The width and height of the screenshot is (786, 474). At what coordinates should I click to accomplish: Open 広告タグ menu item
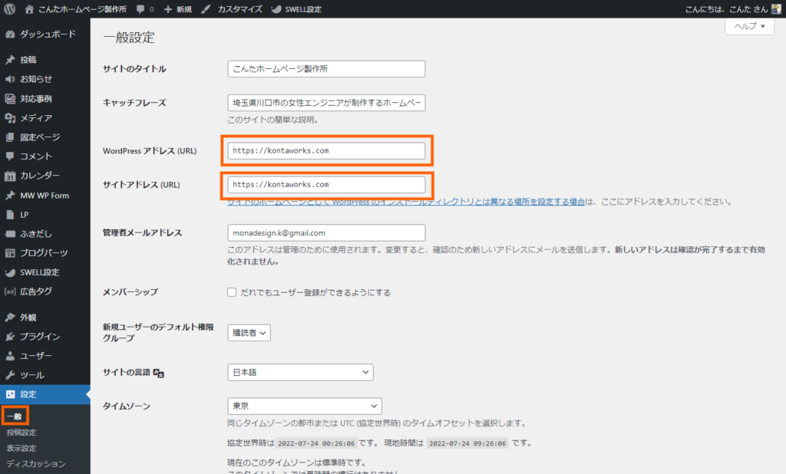36,291
